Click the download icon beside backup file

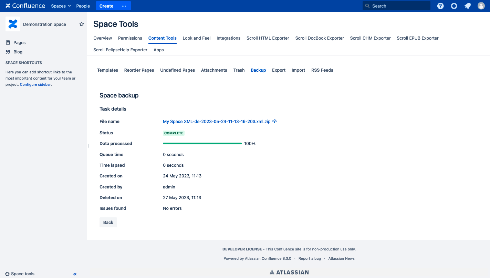pyautogui.click(x=274, y=122)
